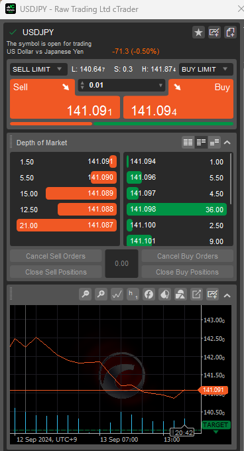The height and width of the screenshot is (451, 244).
Task: Click the 141.098 ask row with 36.00 volume
Action: click(177, 210)
